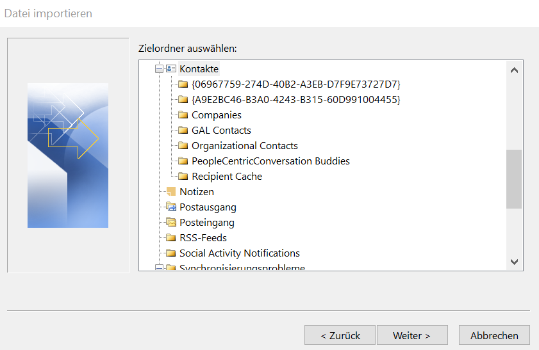Click the scrollbar up arrow

[x=514, y=70]
